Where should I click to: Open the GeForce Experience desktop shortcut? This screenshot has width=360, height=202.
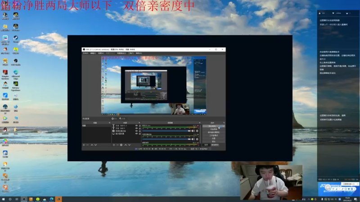(16, 86)
